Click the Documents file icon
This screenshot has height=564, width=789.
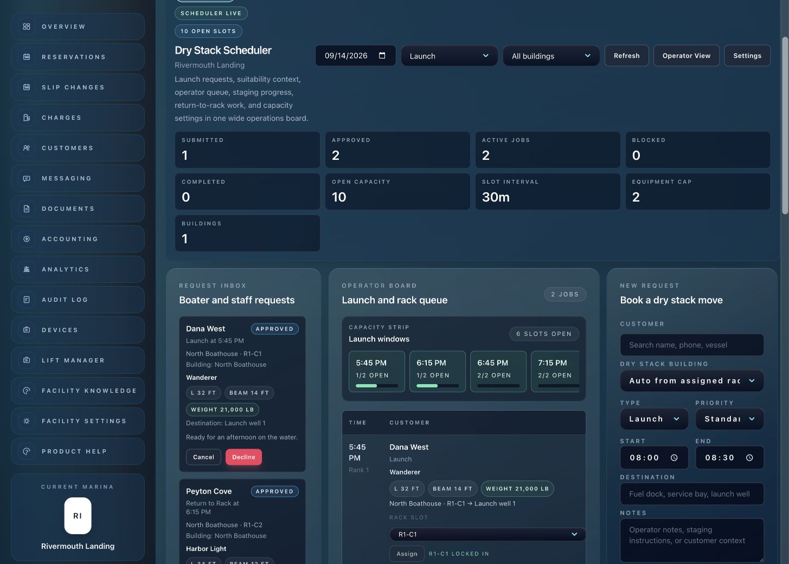(27, 209)
